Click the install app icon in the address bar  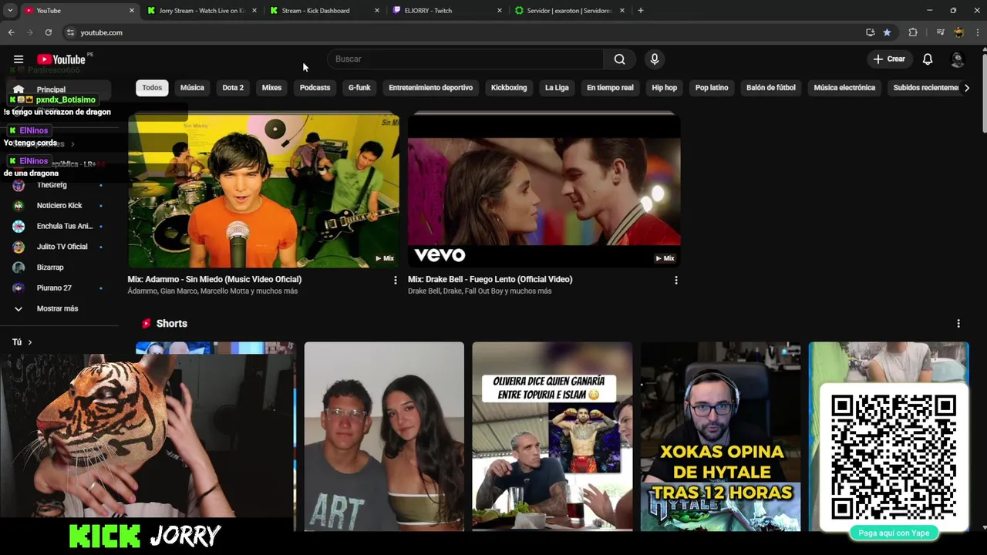pos(870,32)
